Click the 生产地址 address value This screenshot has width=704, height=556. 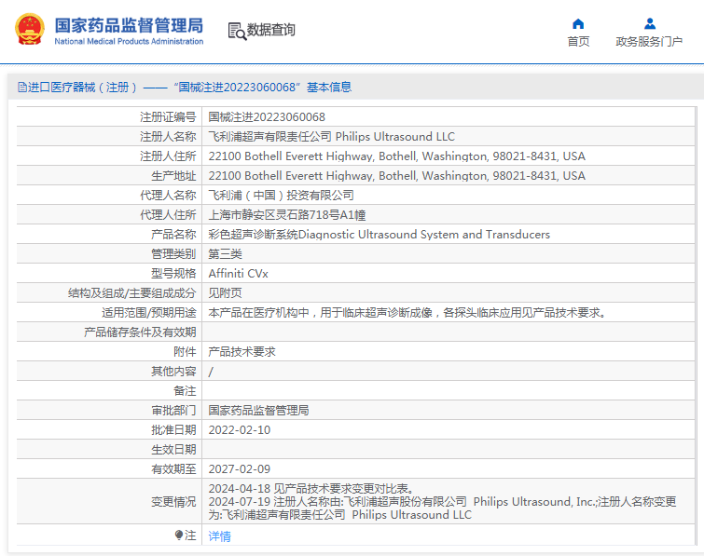point(397,176)
